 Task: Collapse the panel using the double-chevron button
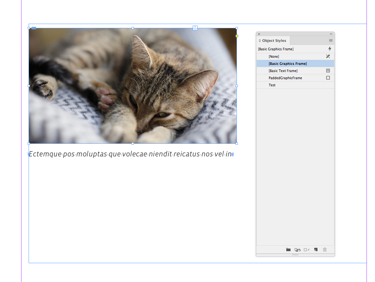(331, 34)
